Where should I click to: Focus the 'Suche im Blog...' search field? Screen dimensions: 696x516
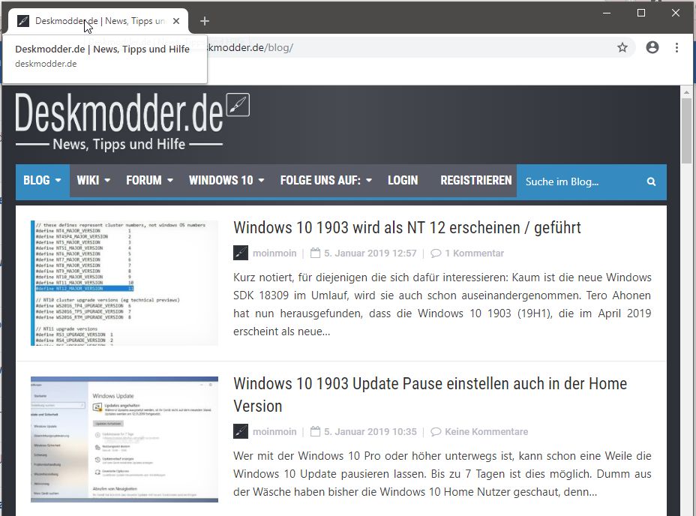coord(581,181)
